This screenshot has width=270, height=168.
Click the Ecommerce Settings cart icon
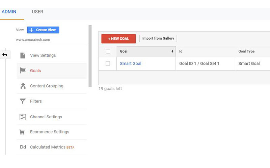pyautogui.click(x=22, y=132)
